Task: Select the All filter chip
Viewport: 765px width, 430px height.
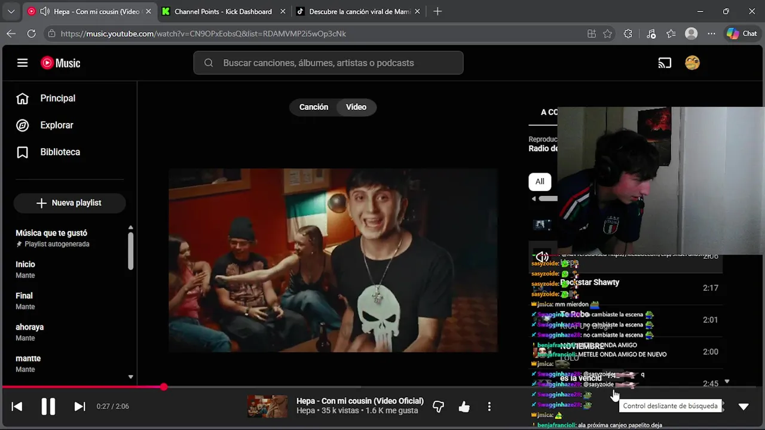Action: (540, 182)
